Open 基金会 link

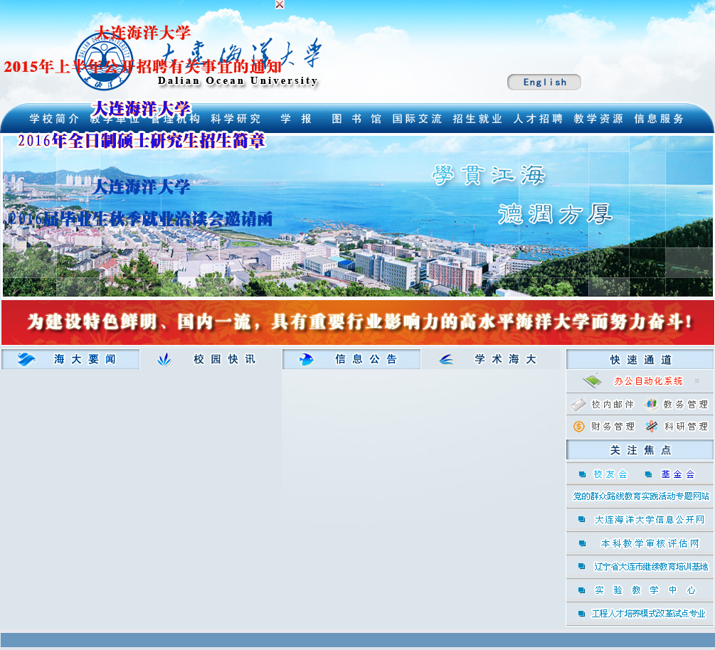click(x=677, y=474)
